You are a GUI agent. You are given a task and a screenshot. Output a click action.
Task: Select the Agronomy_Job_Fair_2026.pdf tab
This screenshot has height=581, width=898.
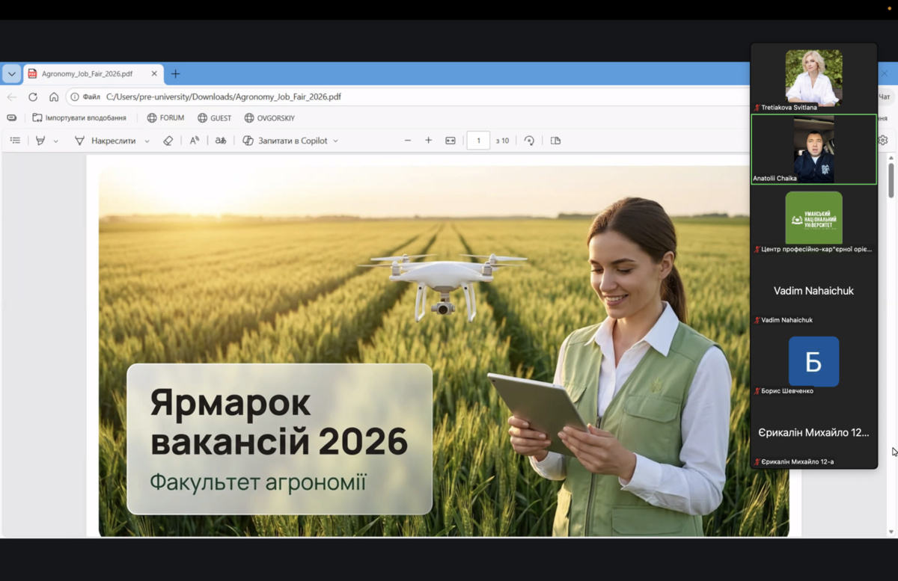88,74
